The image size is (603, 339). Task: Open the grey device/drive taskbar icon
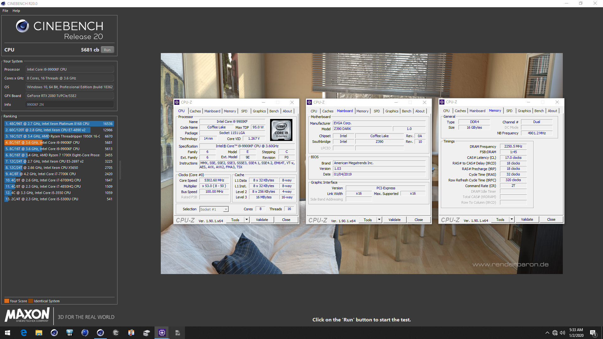point(146,333)
